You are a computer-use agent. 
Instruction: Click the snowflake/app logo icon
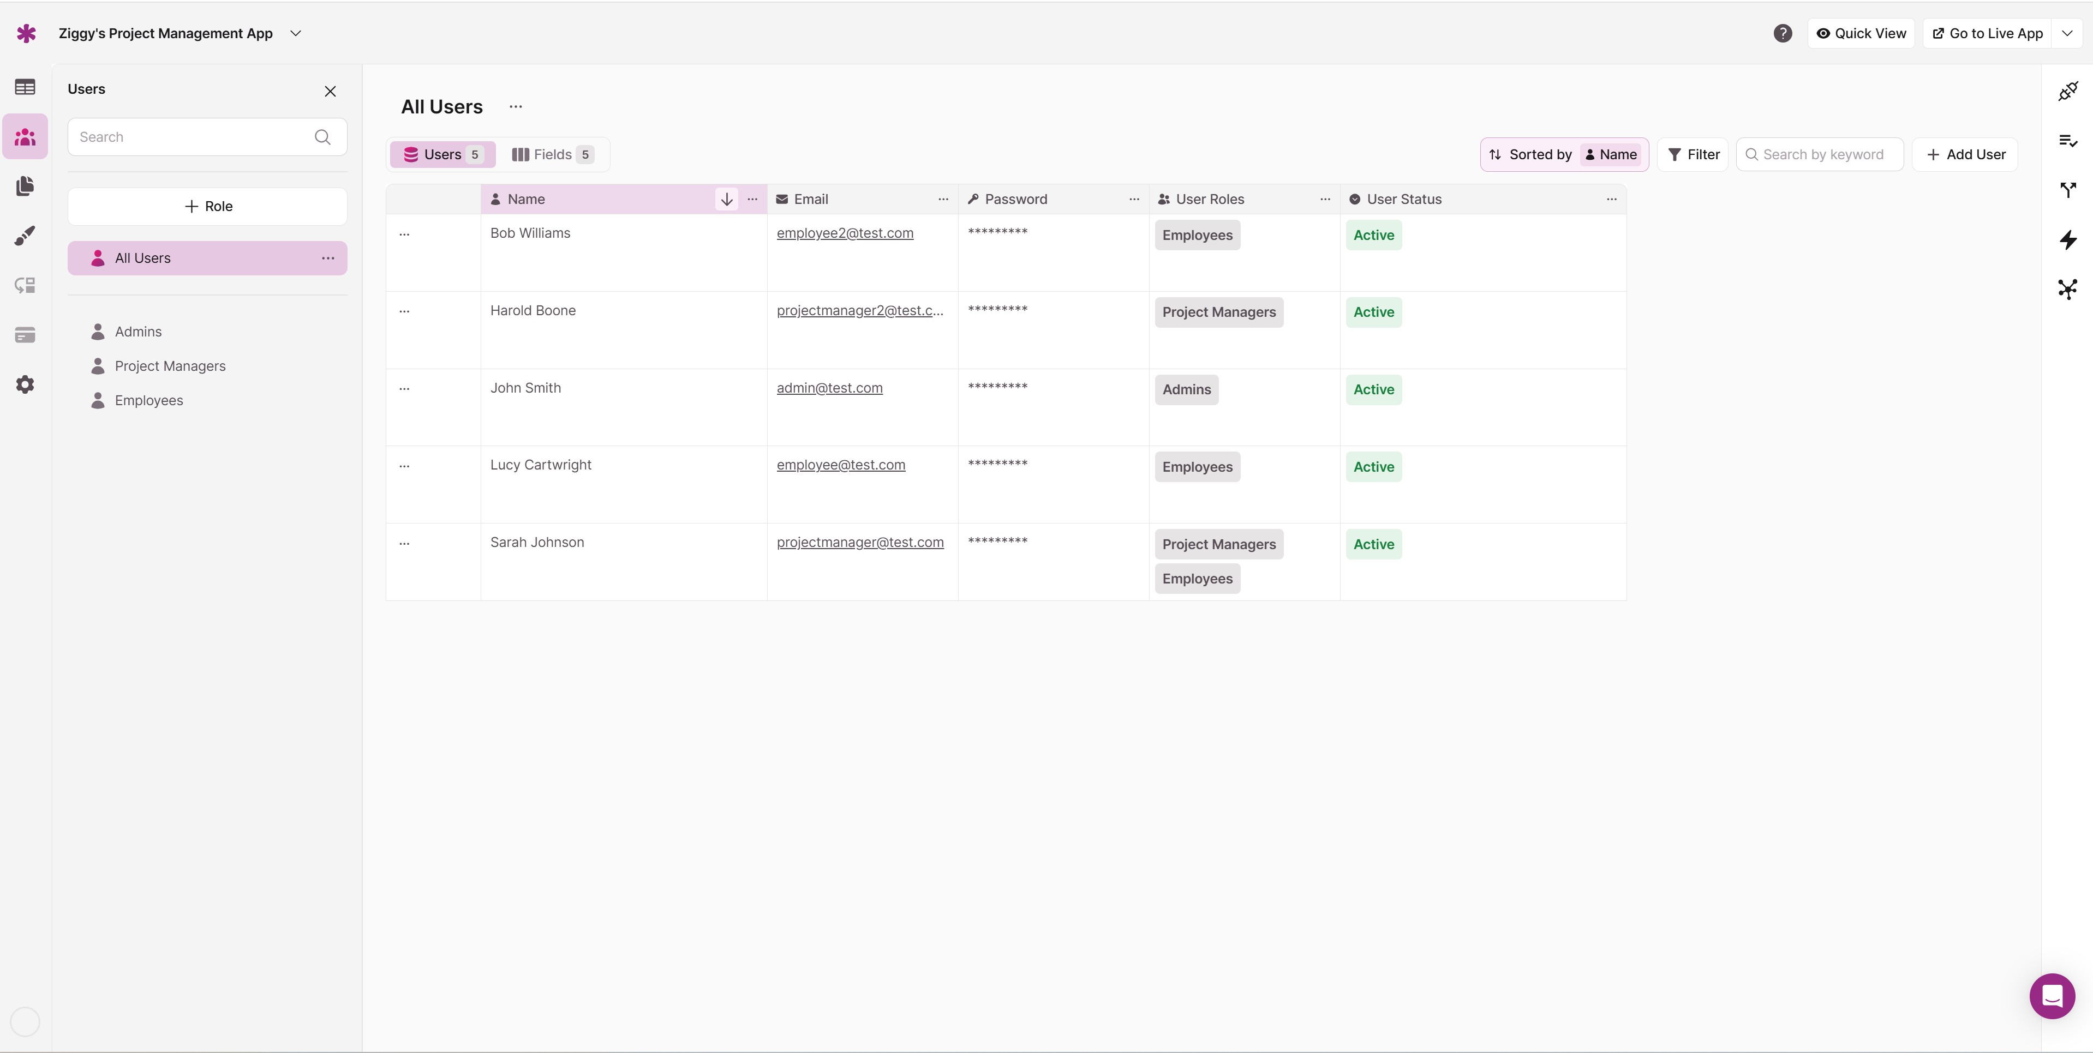pos(26,32)
